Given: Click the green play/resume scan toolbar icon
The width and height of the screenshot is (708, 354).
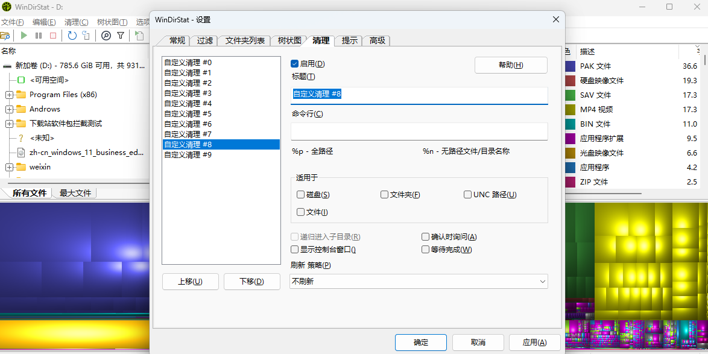Looking at the screenshot, I should coord(24,36).
